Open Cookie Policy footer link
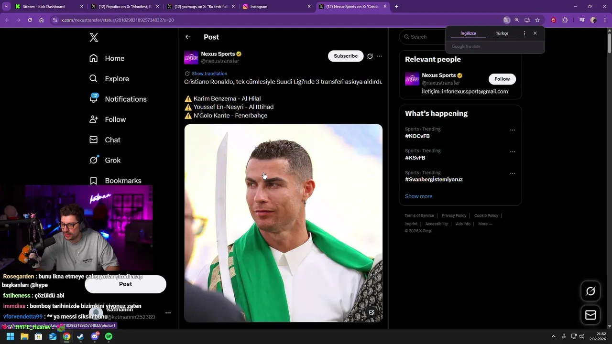Viewport: 612px width, 344px height. pyautogui.click(x=486, y=215)
